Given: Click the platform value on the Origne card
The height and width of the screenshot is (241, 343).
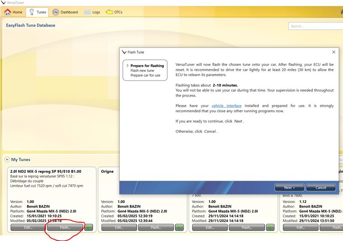Looking at the screenshot, I should coord(142,211).
